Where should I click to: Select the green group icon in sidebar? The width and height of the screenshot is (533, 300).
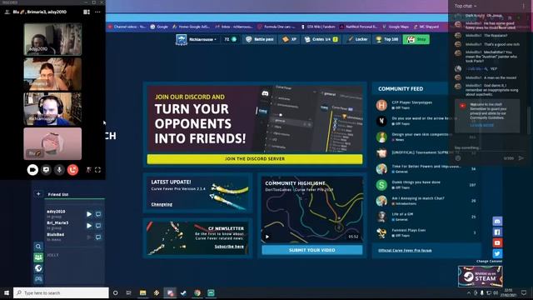38,257
